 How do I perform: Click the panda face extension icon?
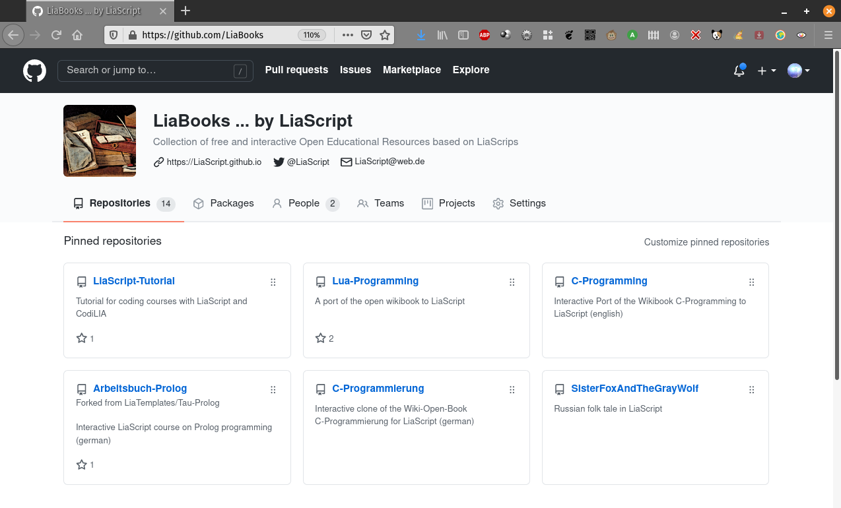717,35
